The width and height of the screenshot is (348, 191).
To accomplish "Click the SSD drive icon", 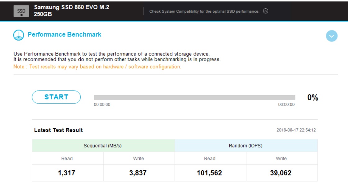I will (21, 11).
